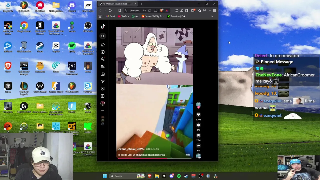Open the TikTok Following icon in sidebar
The image size is (320, 180).
pos(102,59)
